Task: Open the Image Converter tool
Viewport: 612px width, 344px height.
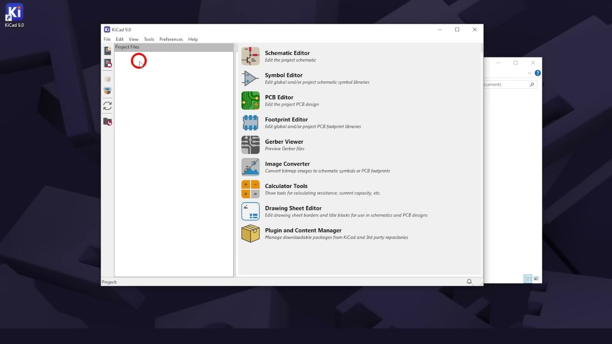Action: point(250,167)
